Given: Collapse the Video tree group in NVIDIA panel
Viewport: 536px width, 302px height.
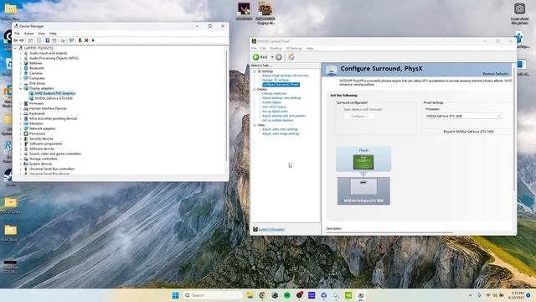Looking at the screenshot, I should (x=255, y=125).
